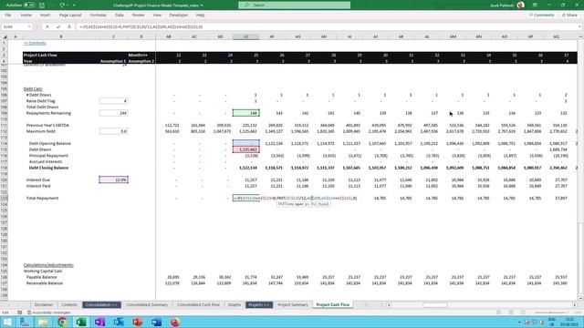Image resolution: width=584 pixels, height=328 pixels.
Task: Click the Redo arrow in quick access toolbar
Action: click(62, 5)
